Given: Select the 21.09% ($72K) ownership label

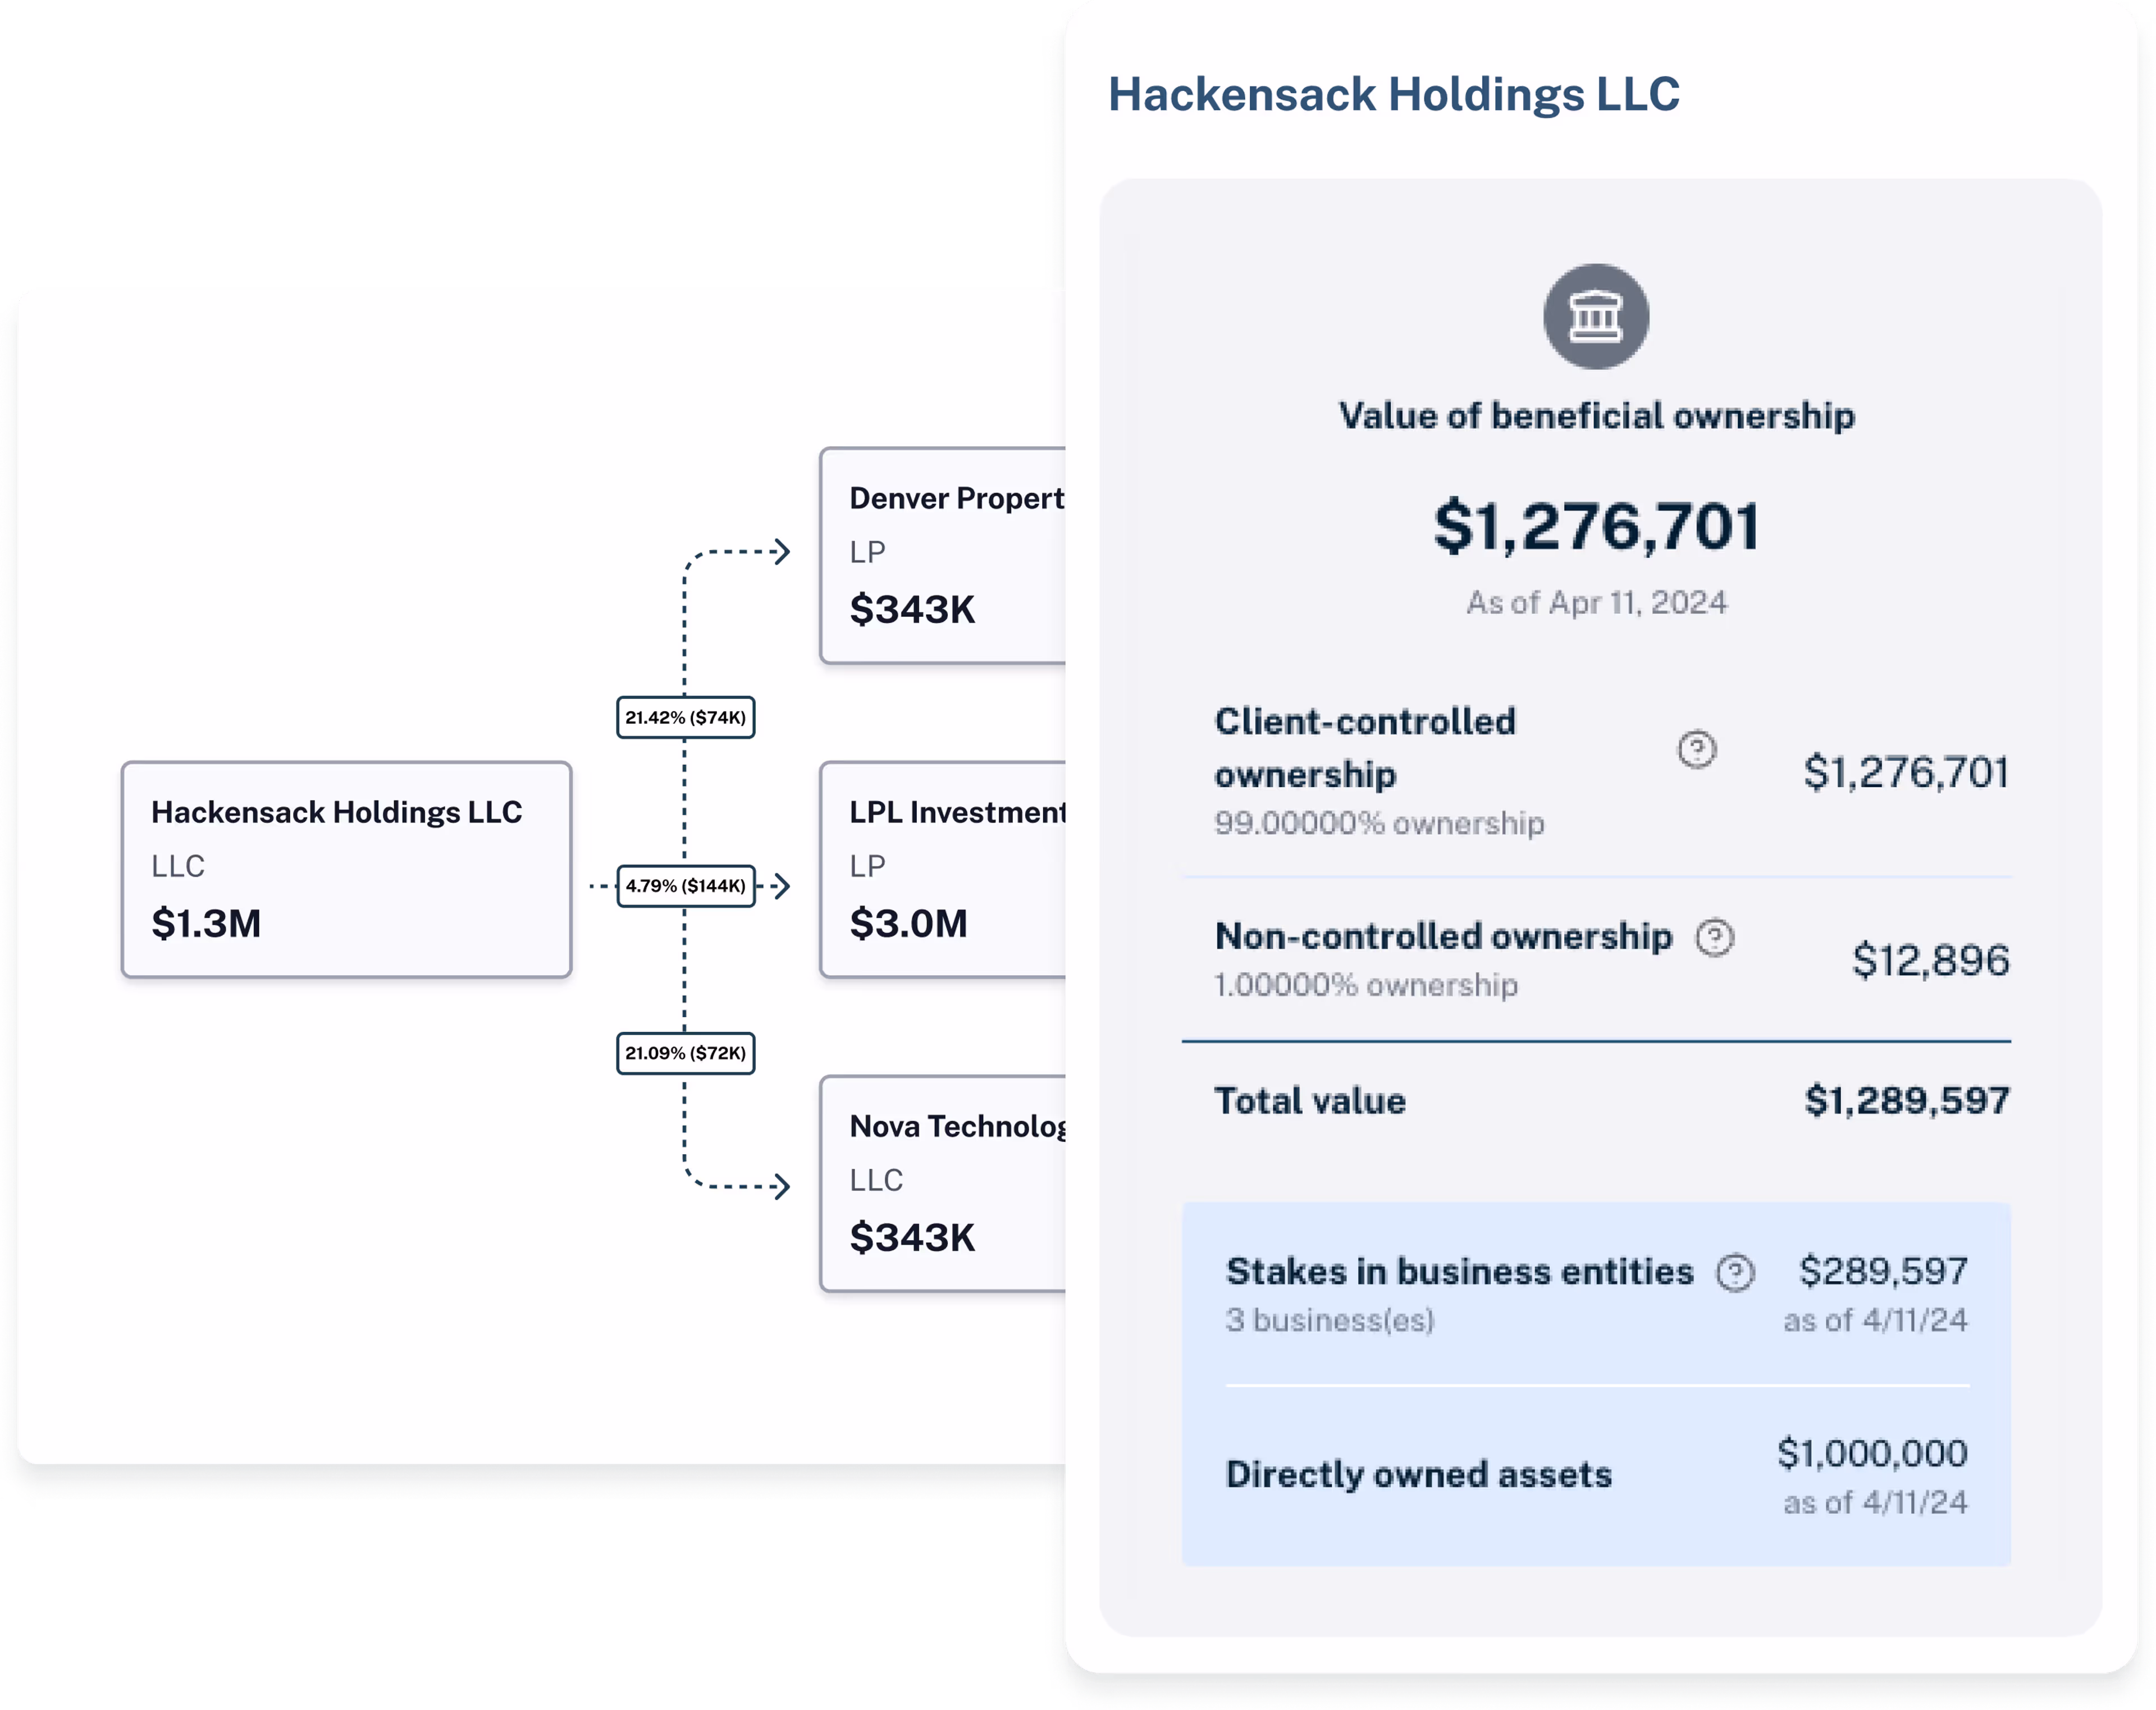Looking at the screenshot, I should click(685, 1053).
